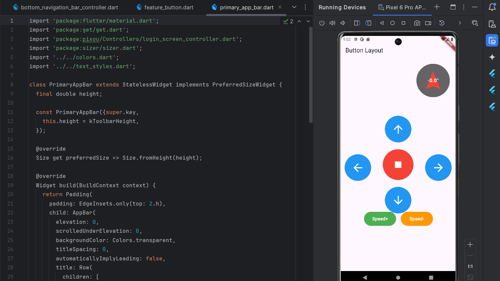The height and width of the screenshot is (281, 500).
Task: Click the snapshot restore icon in emulator toolbar
Action: pos(442,23)
